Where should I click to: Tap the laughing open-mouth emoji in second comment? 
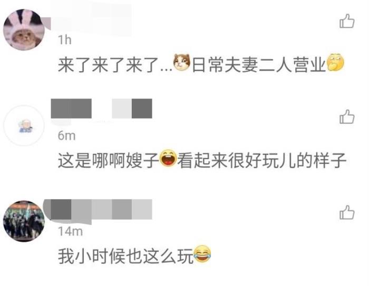pos(168,158)
